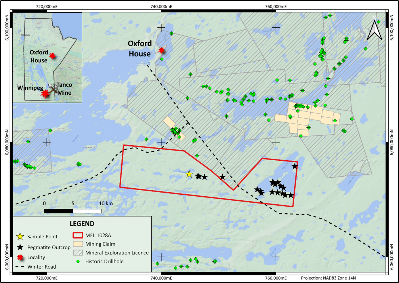
Task: Click the 'Winter Road' legend label
Action: pos(42,267)
